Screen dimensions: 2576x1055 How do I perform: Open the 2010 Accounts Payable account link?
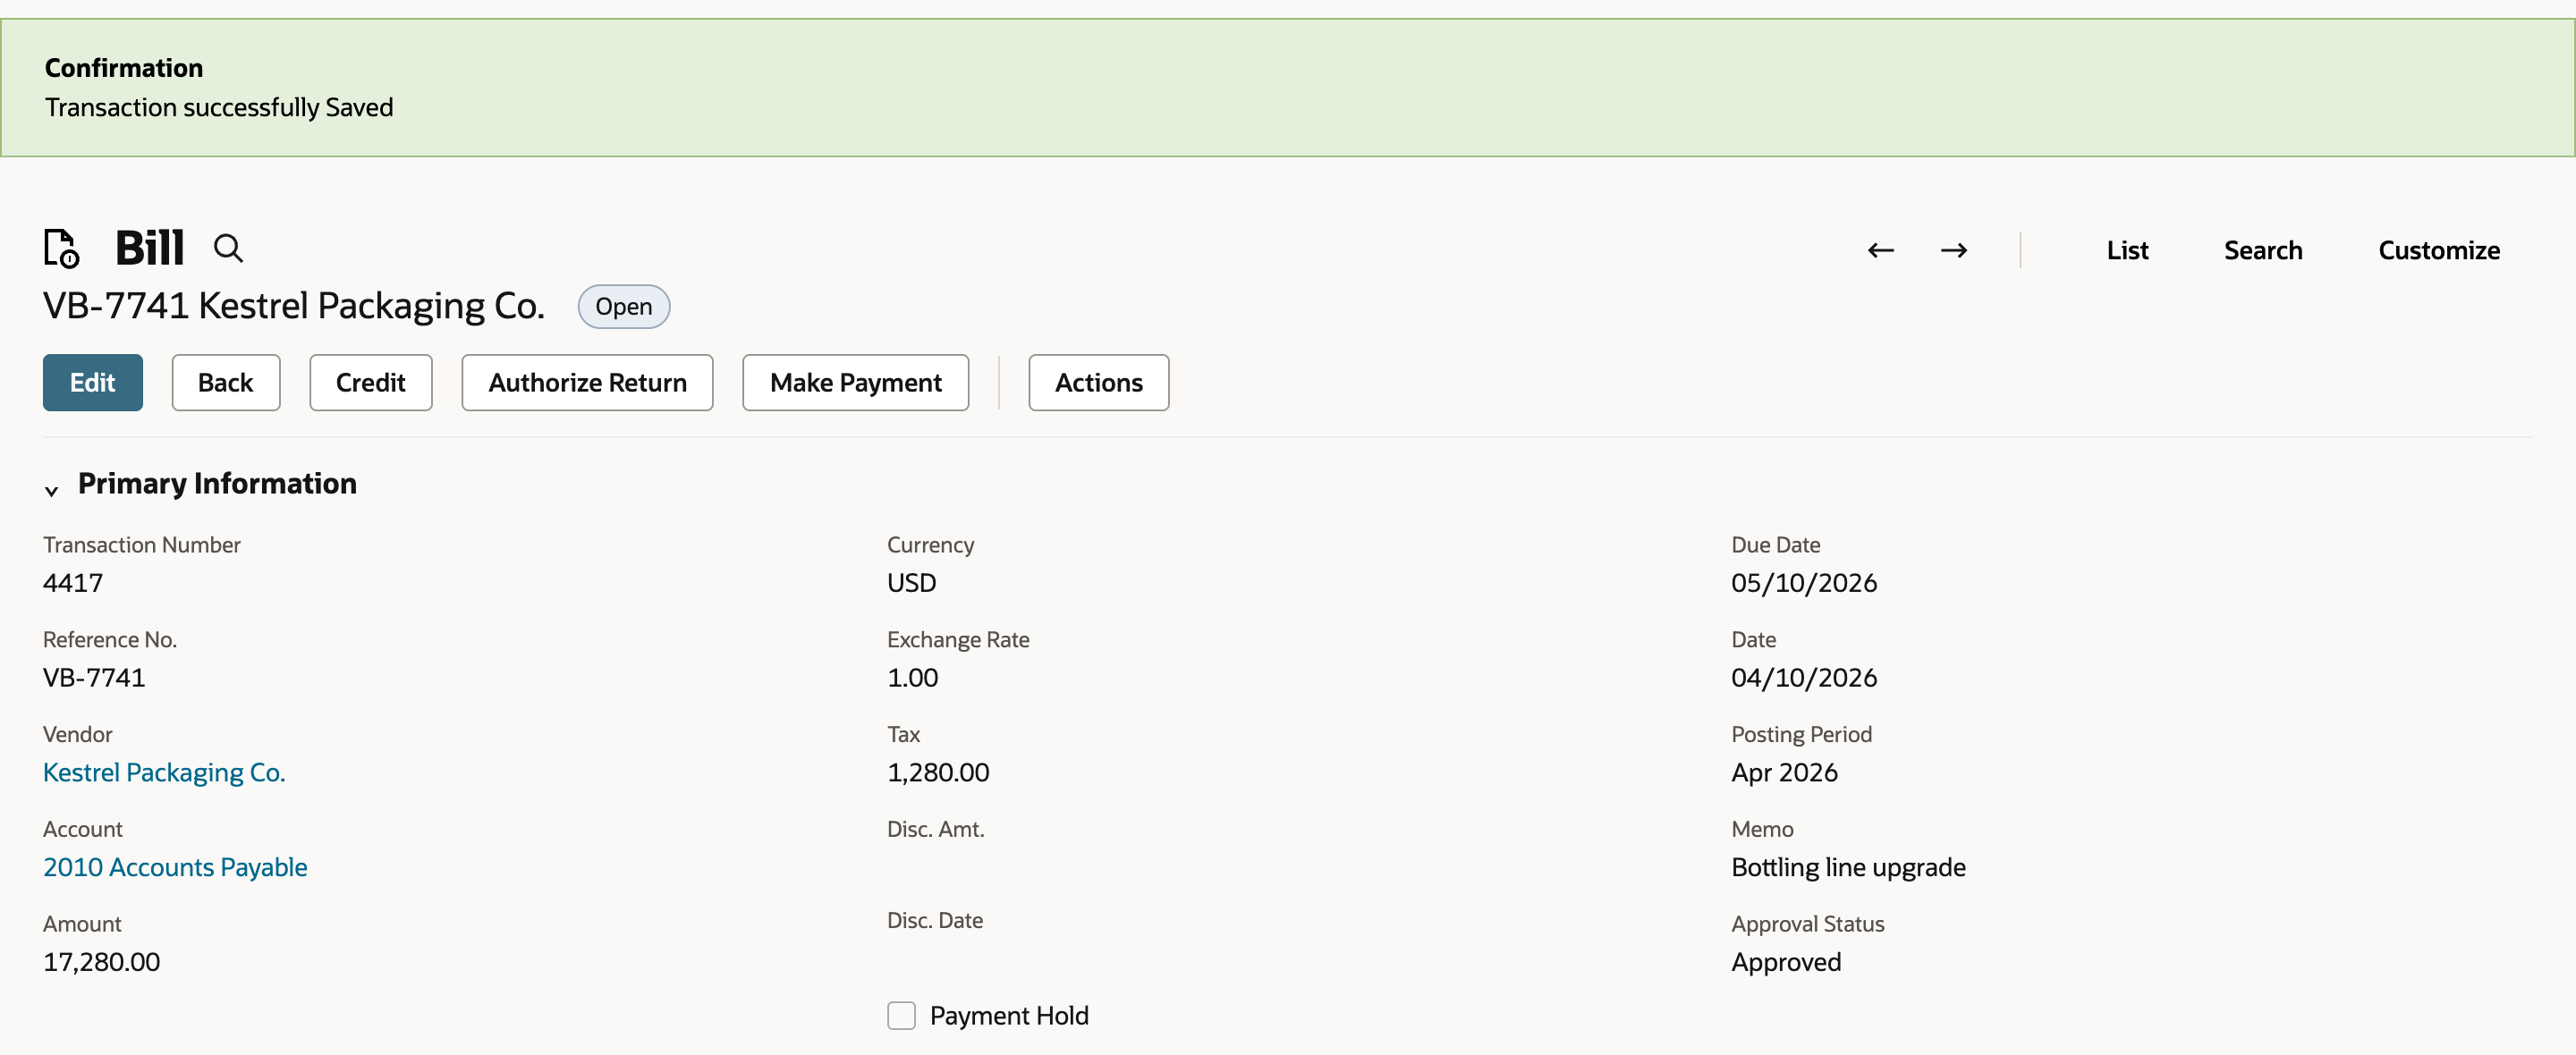point(175,867)
